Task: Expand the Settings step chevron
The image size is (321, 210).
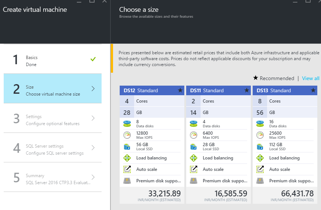Action: tap(93, 118)
